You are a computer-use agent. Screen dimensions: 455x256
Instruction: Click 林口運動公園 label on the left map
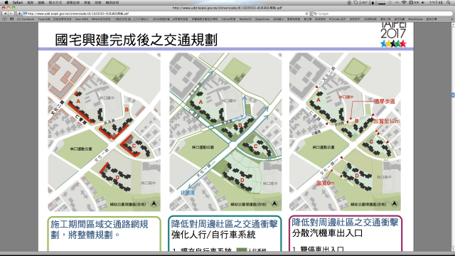tap(81, 149)
